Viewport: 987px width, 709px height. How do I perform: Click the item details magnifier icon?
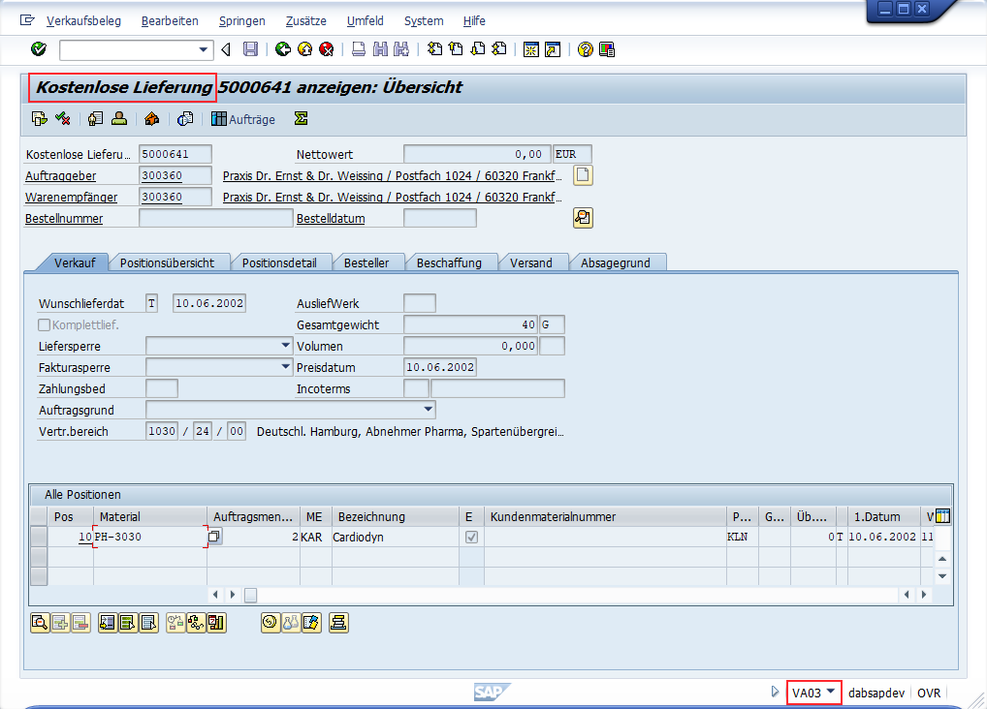click(x=40, y=623)
